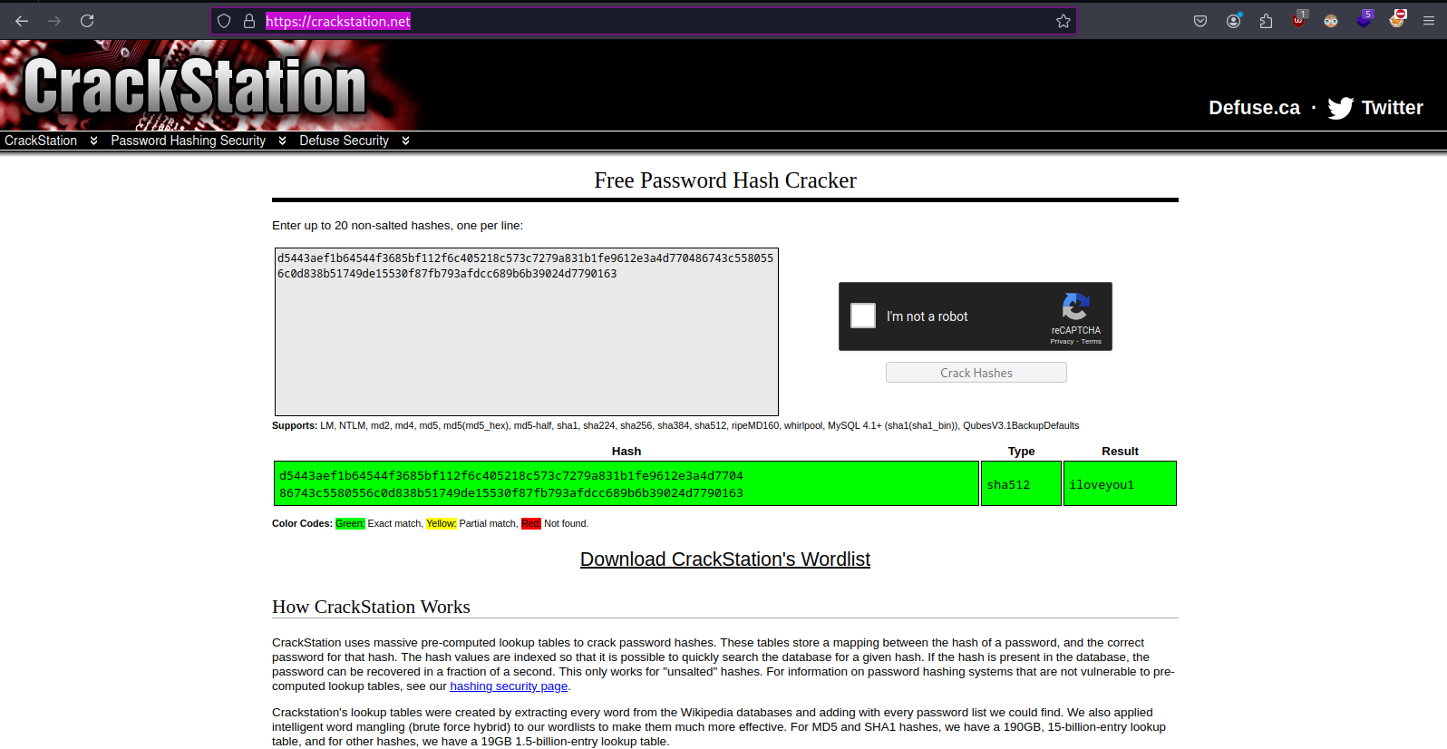Select the sha512 type cell

pyautogui.click(x=1021, y=483)
